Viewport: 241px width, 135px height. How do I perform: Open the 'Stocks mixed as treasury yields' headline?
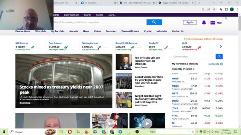[x=61, y=90]
